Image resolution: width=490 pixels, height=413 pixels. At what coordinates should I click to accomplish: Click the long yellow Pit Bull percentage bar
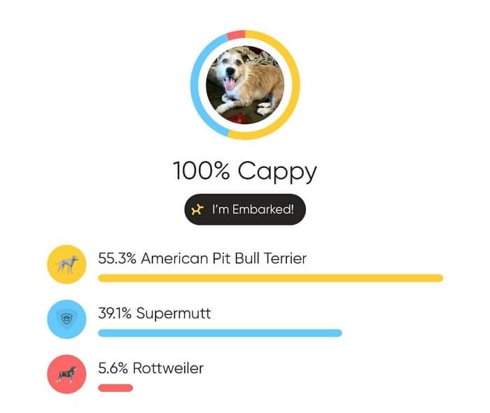click(x=270, y=278)
